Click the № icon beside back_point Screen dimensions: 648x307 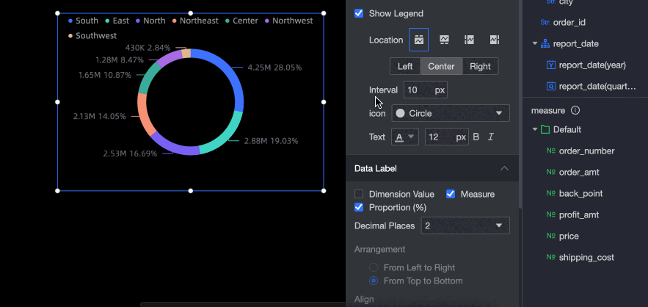pos(551,194)
